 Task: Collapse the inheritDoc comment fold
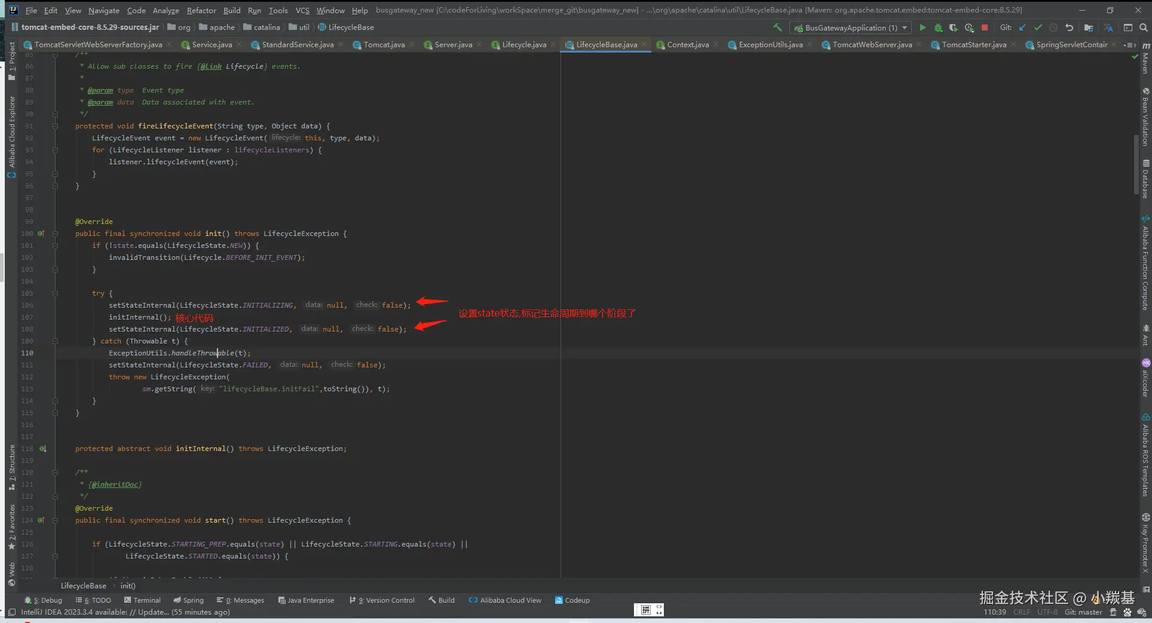point(55,472)
